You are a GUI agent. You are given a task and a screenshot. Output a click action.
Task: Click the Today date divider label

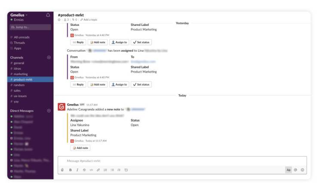(182, 96)
